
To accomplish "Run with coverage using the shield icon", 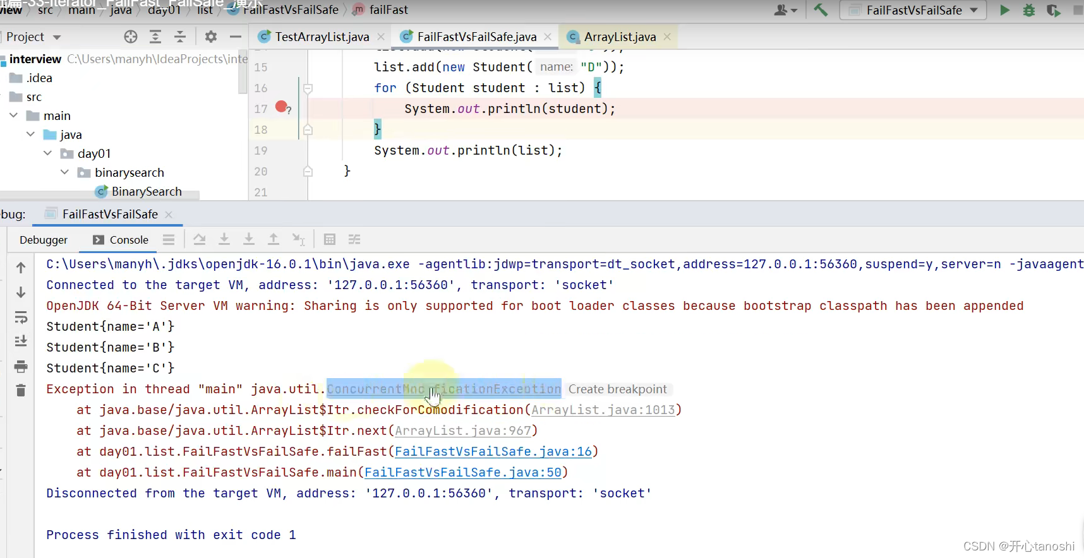I will pos(1053,10).
